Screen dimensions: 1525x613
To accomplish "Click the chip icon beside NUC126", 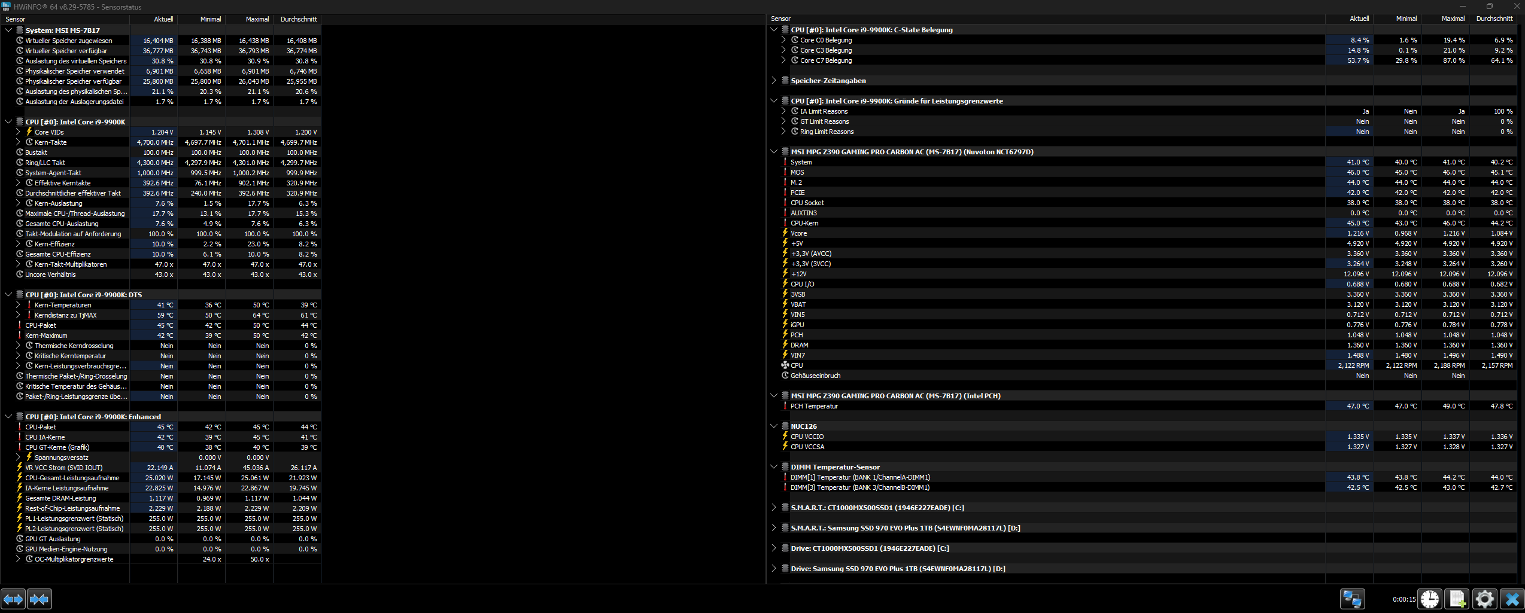I will pos(785,426).
